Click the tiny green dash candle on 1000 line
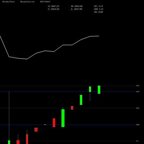 [45, 125]
